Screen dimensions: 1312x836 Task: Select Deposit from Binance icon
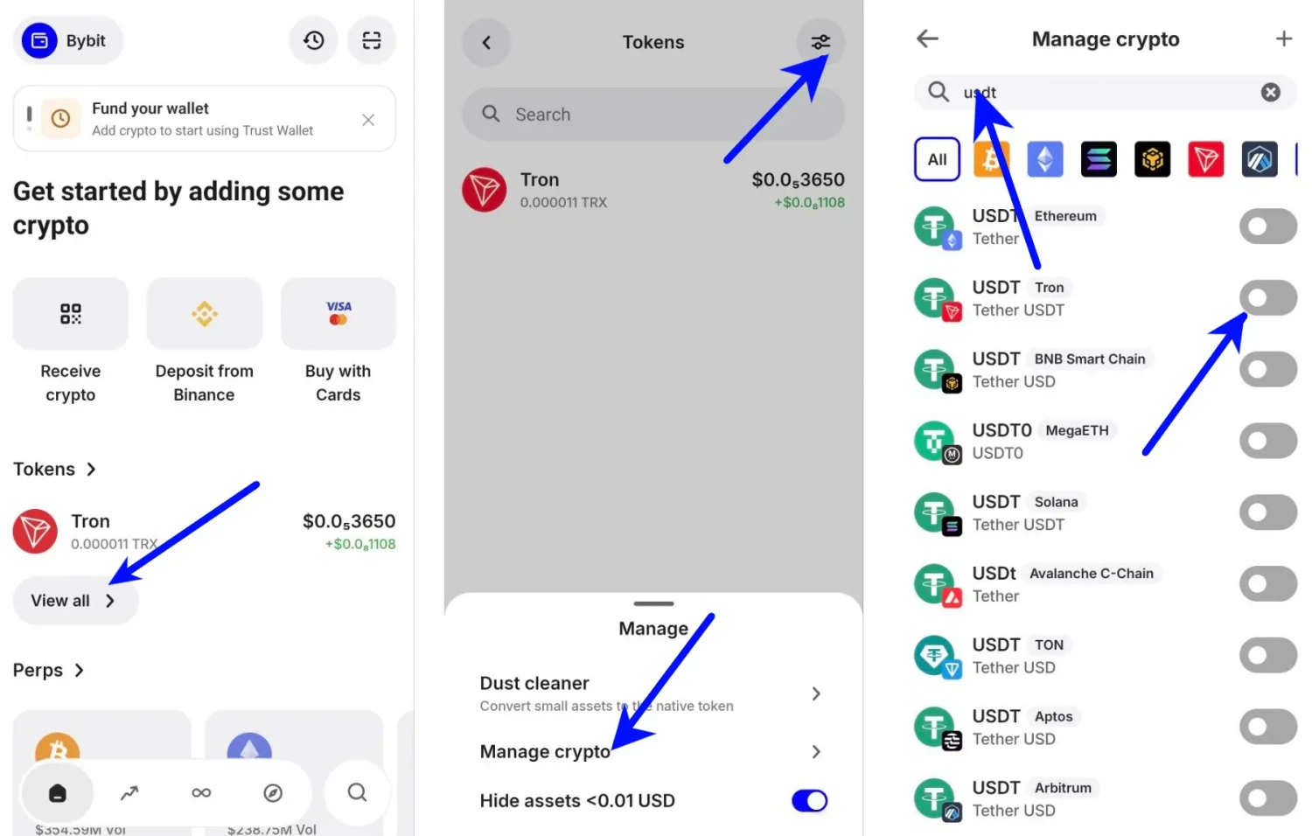coord(205,314)
